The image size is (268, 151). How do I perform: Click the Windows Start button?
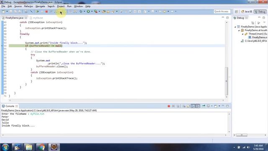(5, 147)
